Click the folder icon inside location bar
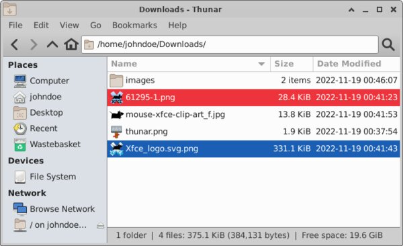The width and height of the screenshot is (403, 246). tap(89, 44)
